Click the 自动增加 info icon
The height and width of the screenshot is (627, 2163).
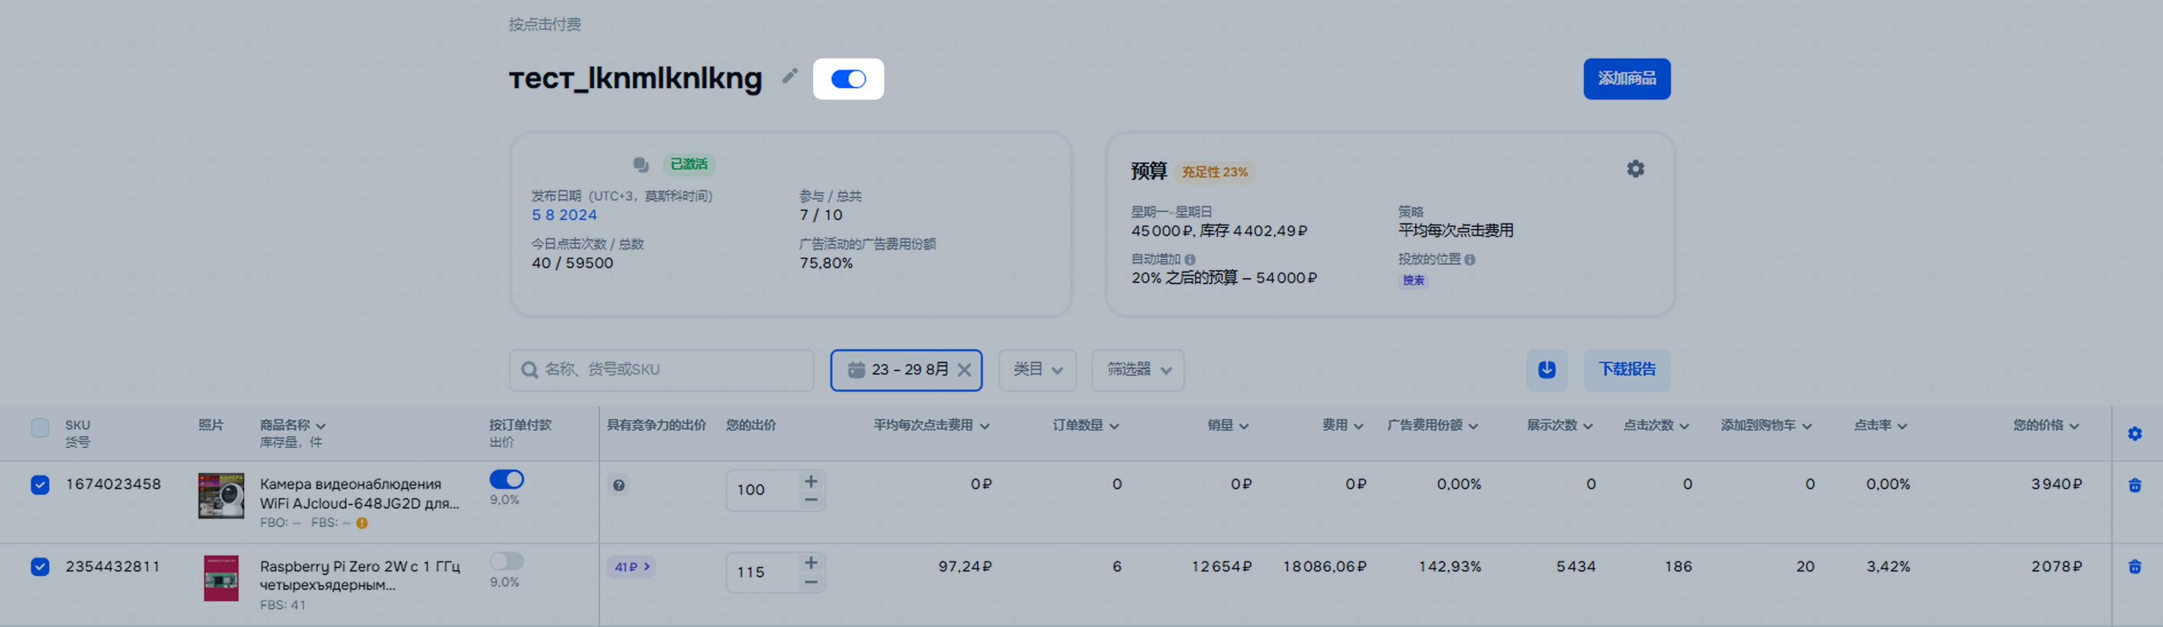click(1190, 260)
